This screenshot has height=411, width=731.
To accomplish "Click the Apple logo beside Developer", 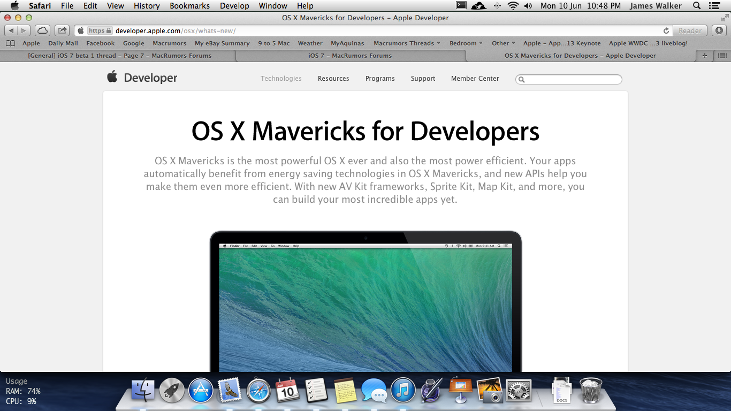I will click(x=112, y=77).
